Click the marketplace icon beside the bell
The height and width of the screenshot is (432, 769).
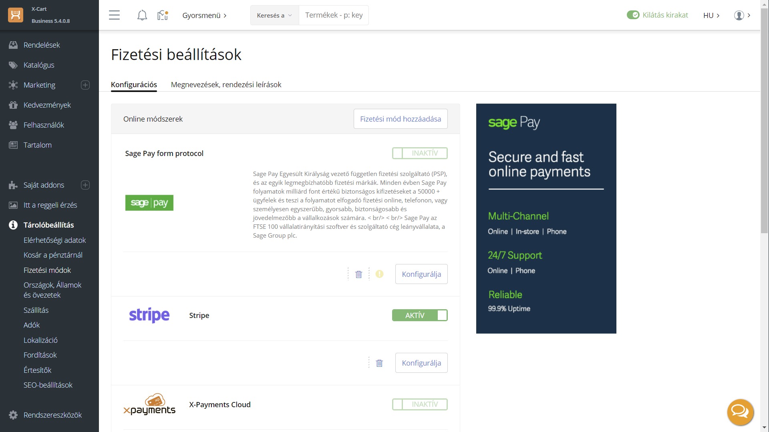pyautogui.click(x=163, y=15)
